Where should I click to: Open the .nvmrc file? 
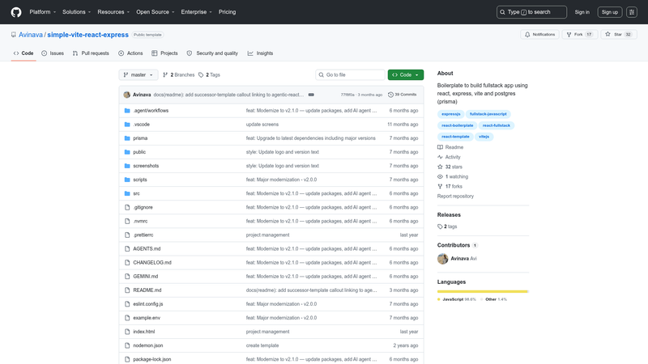[140, 221]
